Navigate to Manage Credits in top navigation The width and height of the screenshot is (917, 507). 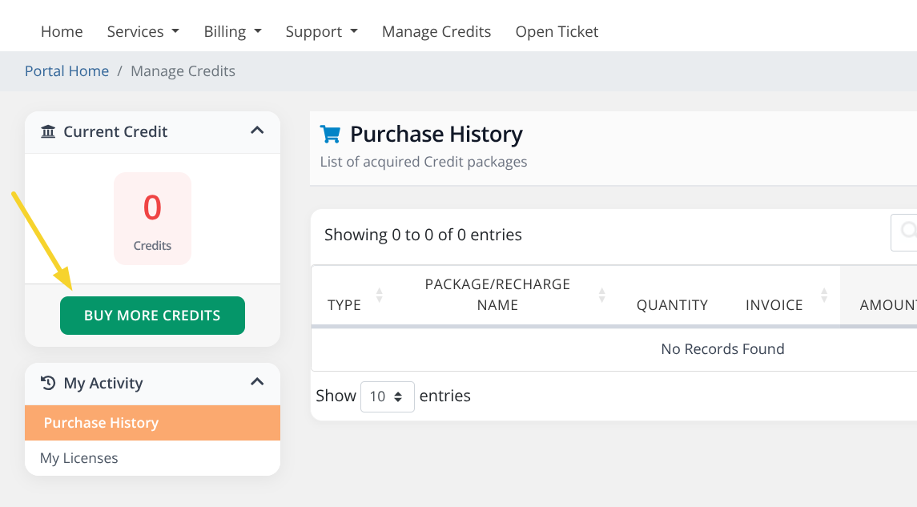coord(436,31)
